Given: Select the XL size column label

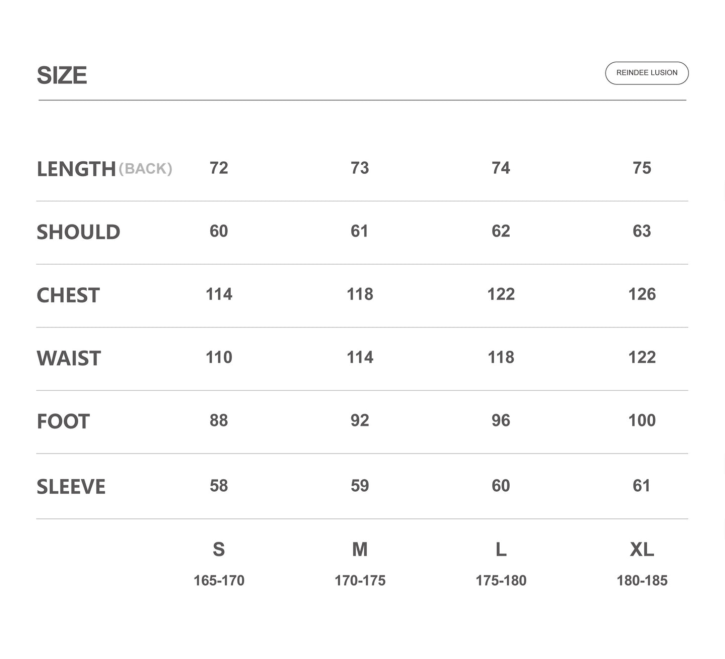Looking at the screenshot, I should (x=642, y=549).
